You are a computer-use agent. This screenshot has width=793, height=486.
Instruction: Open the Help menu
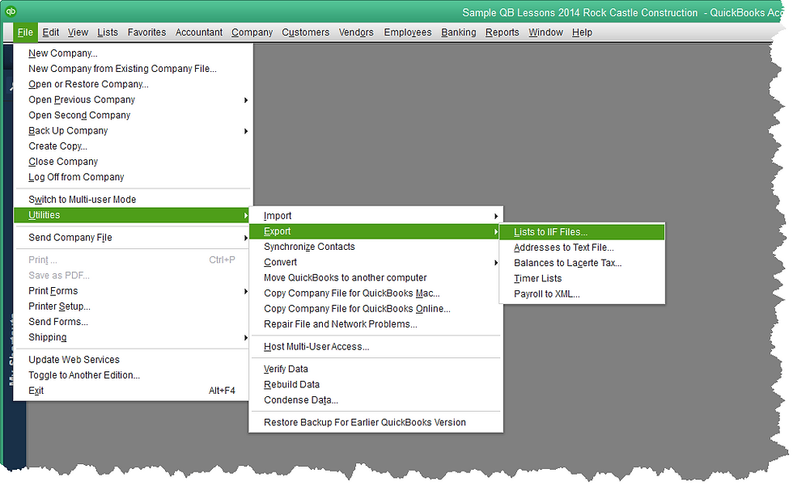582,32
